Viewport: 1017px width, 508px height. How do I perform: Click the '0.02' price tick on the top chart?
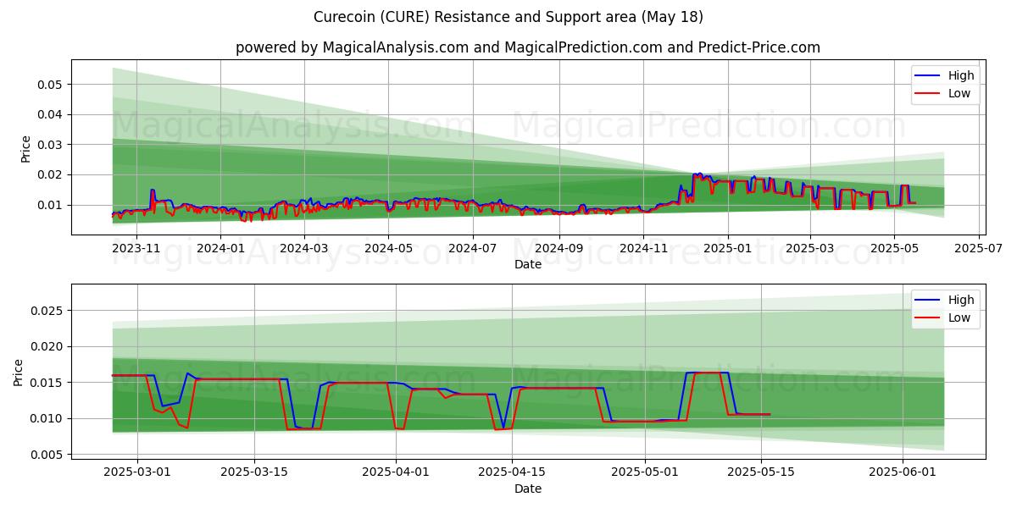pyautogui.click(x=51, y=174)
